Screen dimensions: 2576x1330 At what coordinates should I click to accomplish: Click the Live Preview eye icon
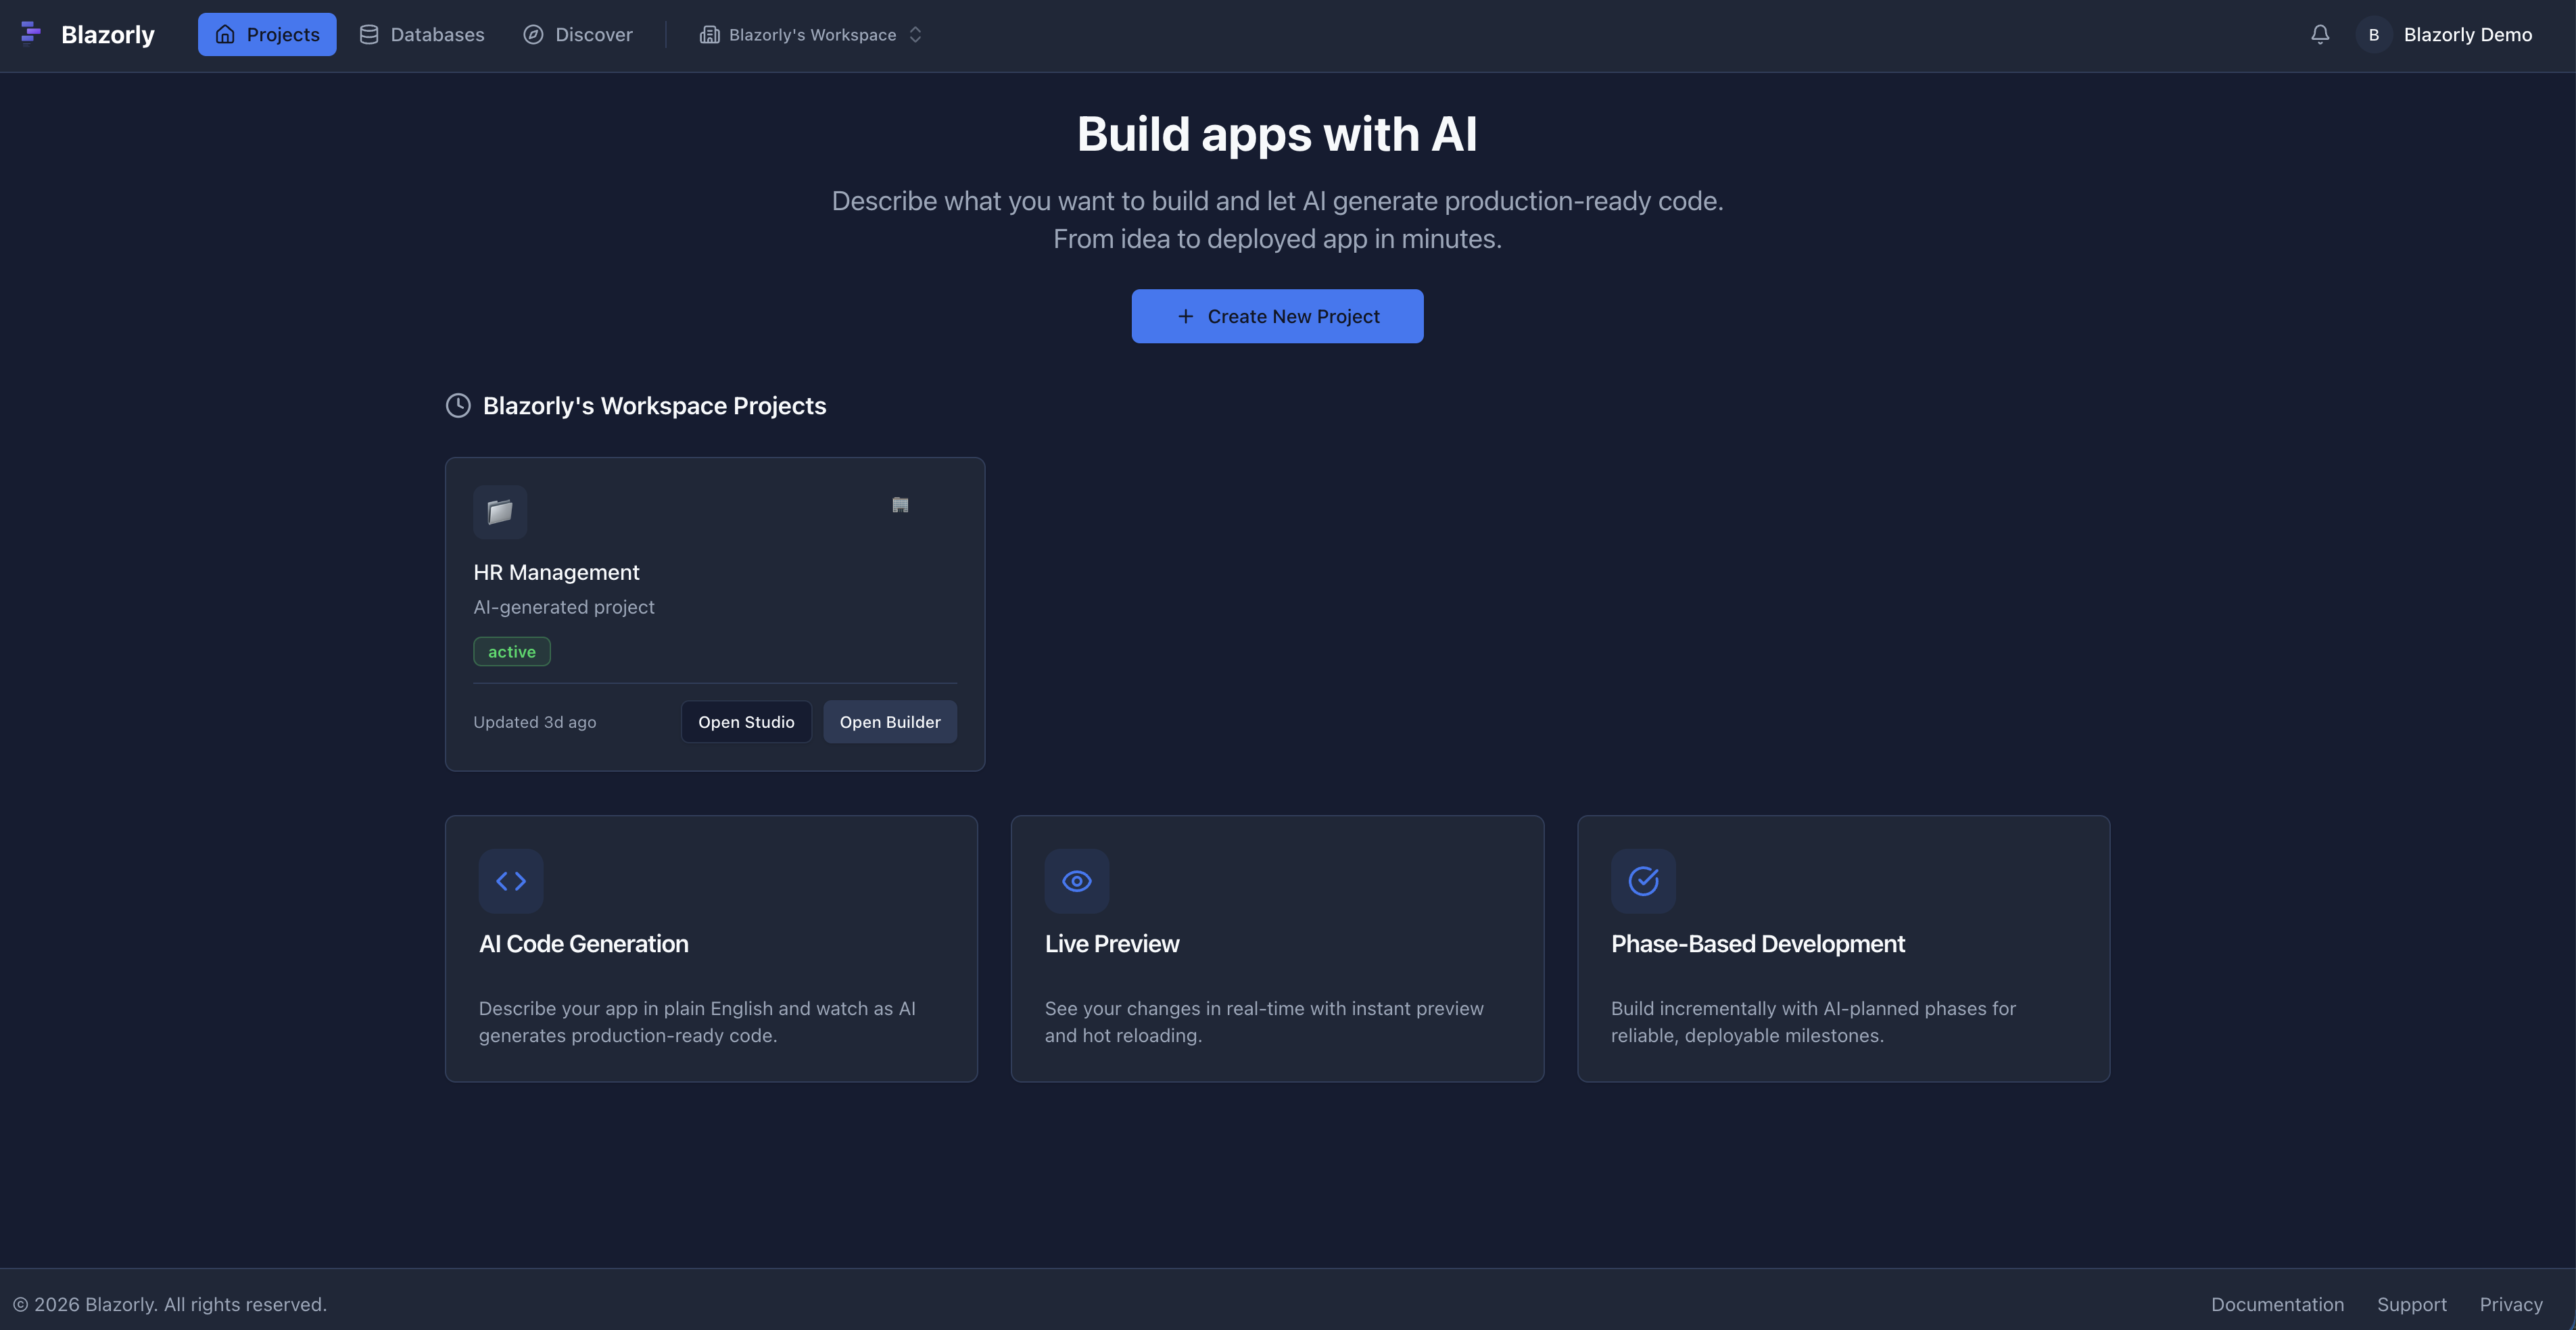[x=1076, y=881]
